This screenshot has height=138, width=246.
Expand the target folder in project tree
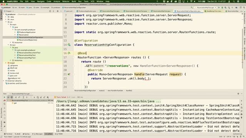(x=6, y=63)
